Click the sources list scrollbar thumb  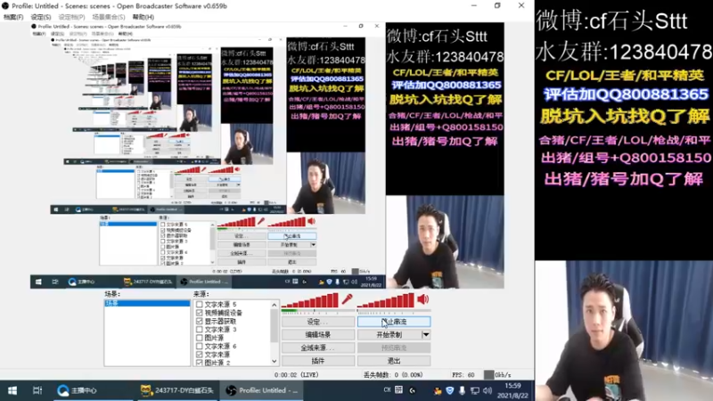click(x=275, y=325)
